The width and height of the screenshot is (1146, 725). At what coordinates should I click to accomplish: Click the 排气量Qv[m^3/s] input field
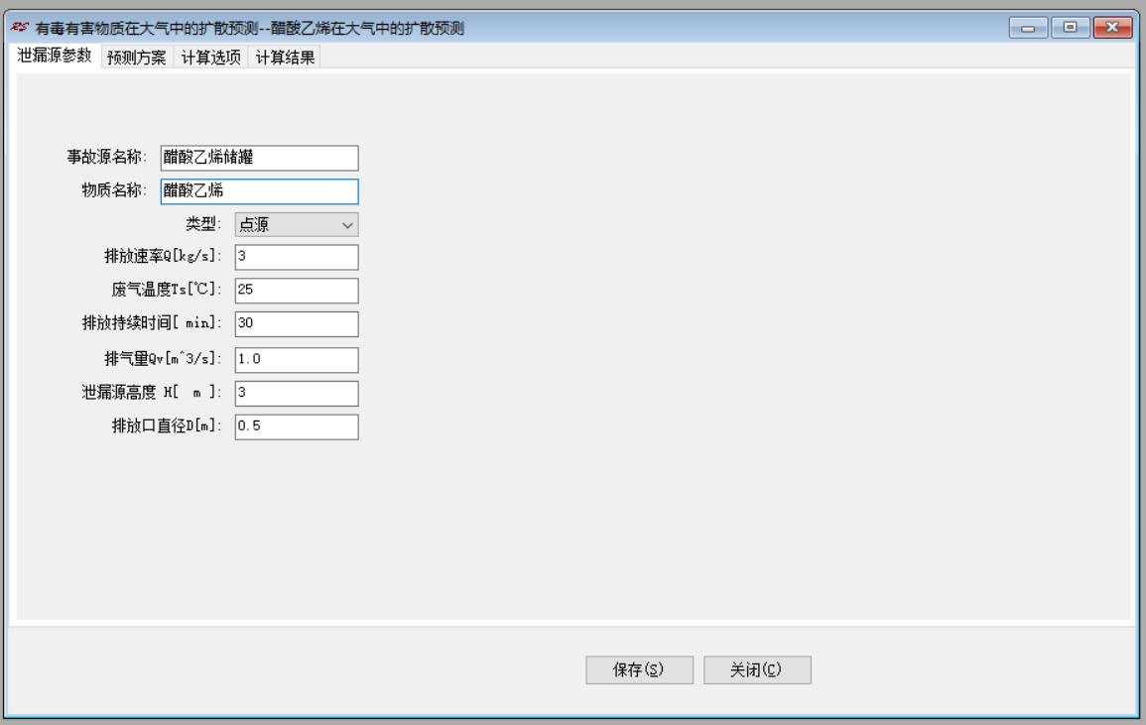click(x=297, y=360)
